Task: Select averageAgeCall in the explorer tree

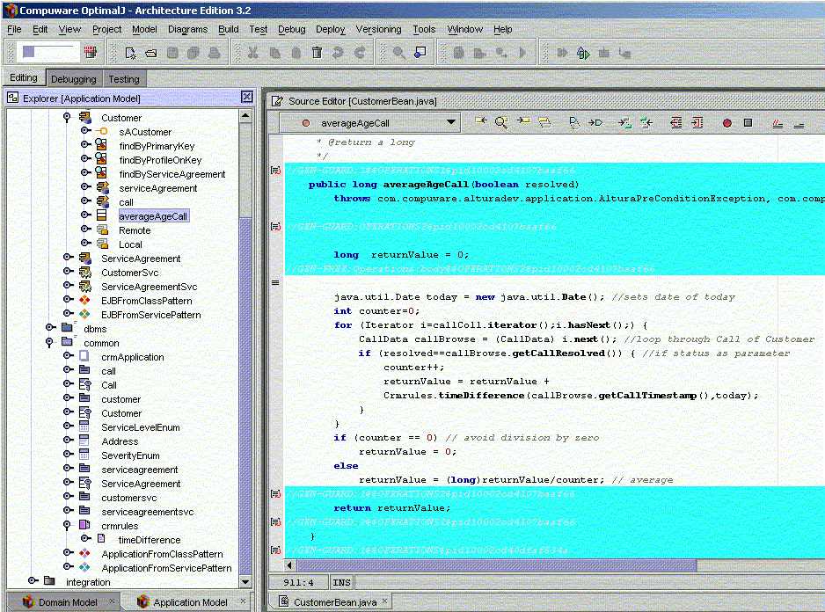Action: pyautogui.click(x=153, y=216)
